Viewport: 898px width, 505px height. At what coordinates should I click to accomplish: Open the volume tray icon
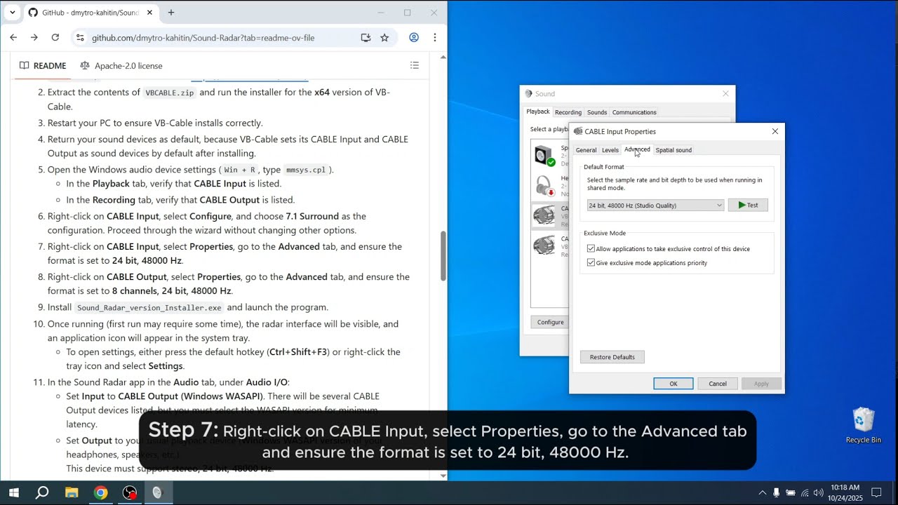(819, 492)
